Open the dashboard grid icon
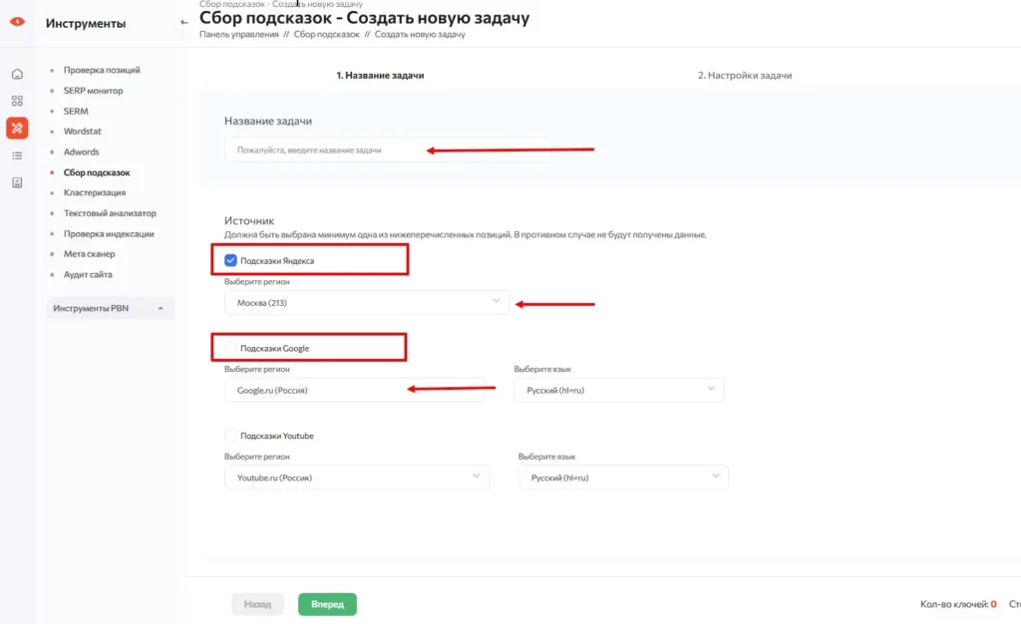Screen dimensions: 1021x624 click(x=17, y=101)
